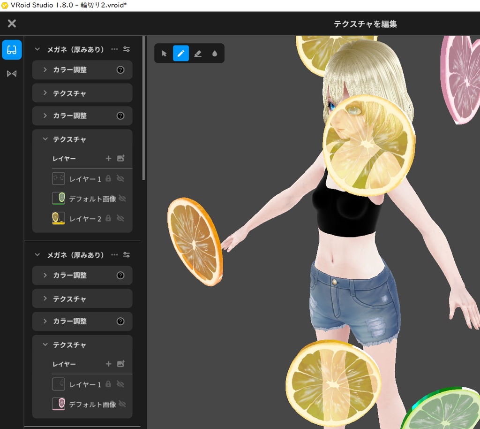Click the help icon on the bottommost カラー調整
The image size is (480, 429).
pos(120,321)
